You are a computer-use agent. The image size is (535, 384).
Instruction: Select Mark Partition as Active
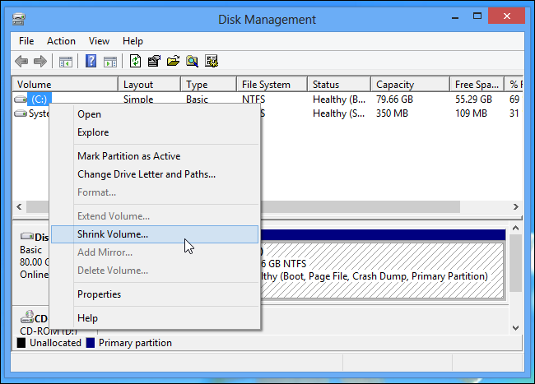(x=128, y=156)
